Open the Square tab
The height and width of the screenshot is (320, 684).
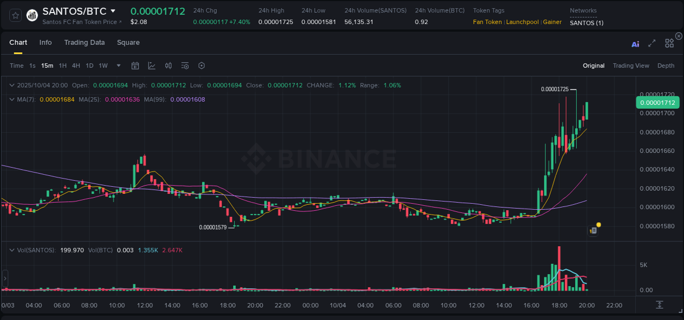tap(128, 42)
